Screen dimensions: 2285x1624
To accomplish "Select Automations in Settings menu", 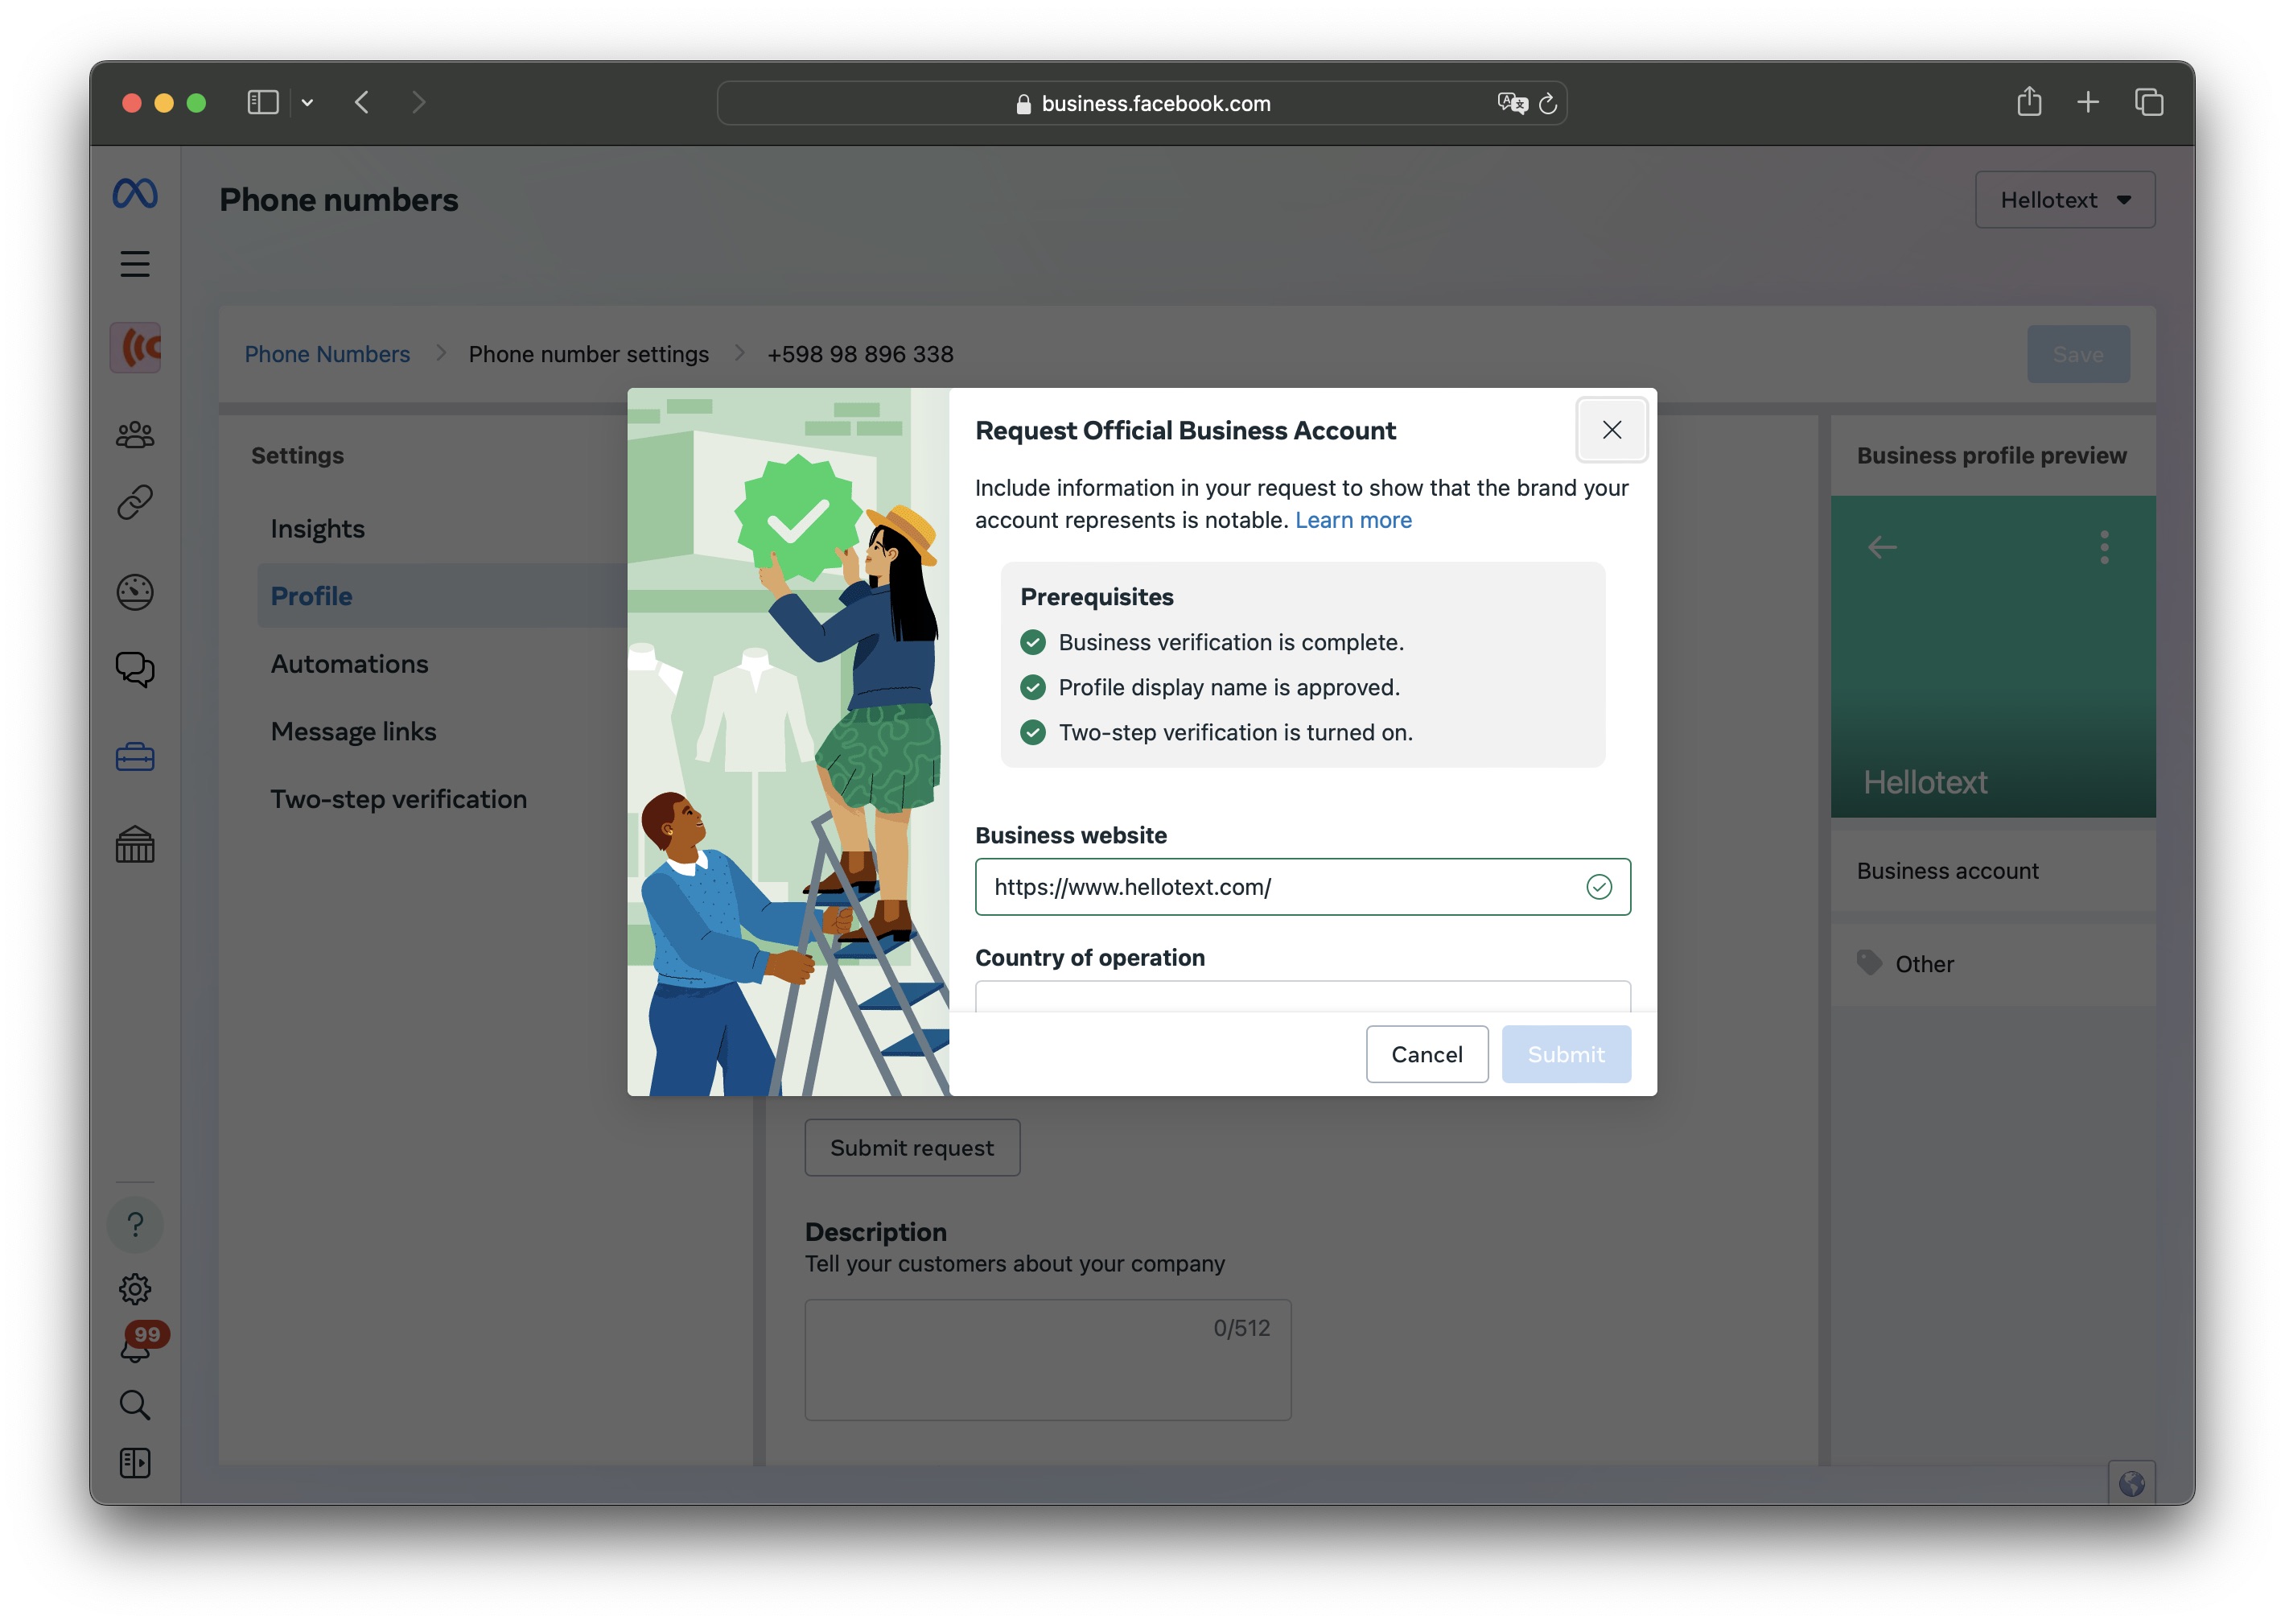I will [349, 663].
